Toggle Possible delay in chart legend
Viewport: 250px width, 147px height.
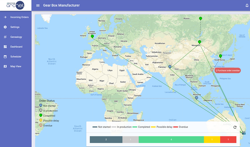[x=162, y=127]
